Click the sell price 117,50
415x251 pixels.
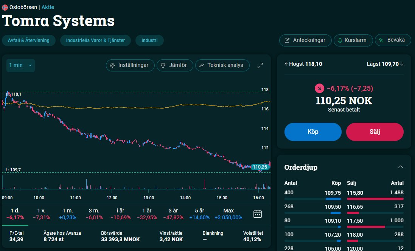coord(355,221)
